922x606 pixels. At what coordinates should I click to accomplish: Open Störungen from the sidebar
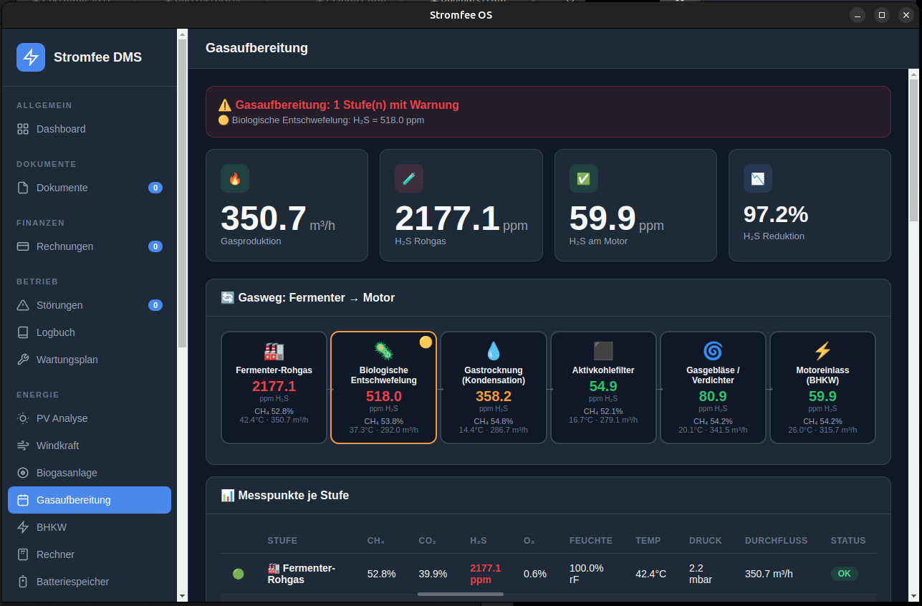[59, 305]
